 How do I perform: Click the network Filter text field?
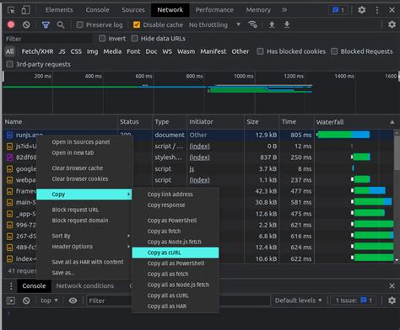48,39
